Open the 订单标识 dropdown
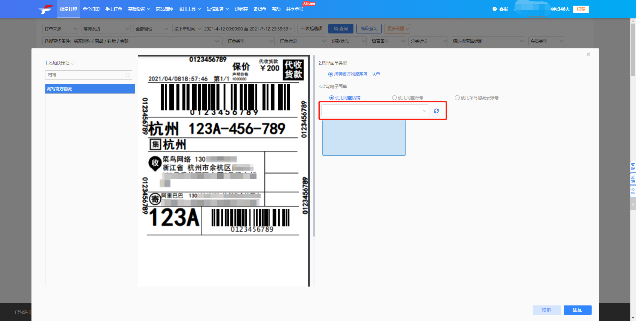 click(302, 41)
